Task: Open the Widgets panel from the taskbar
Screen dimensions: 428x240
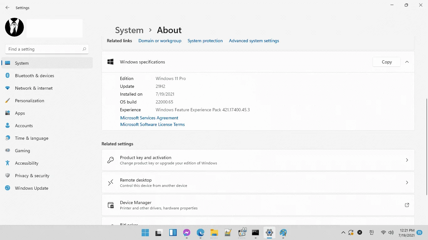Action: [x=173, y=232]
